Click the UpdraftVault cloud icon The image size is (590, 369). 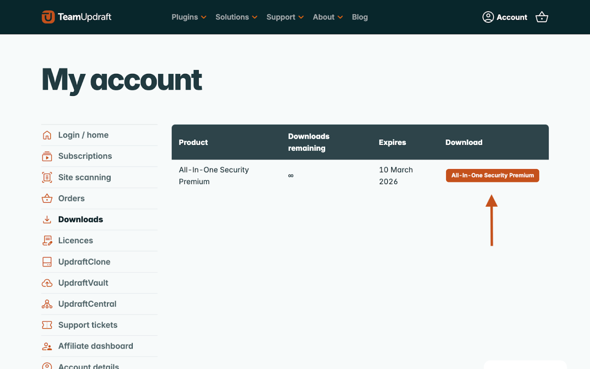[x=47, y=282]
